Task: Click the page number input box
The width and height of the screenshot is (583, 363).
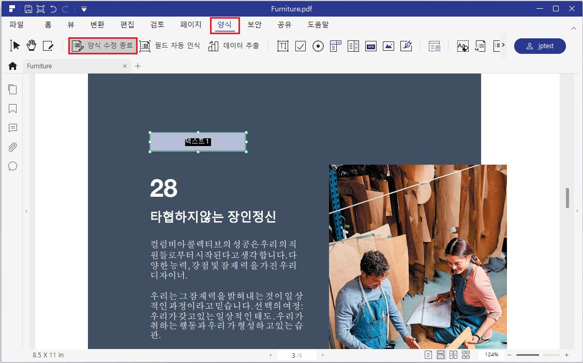Action: tap(296, 355)
